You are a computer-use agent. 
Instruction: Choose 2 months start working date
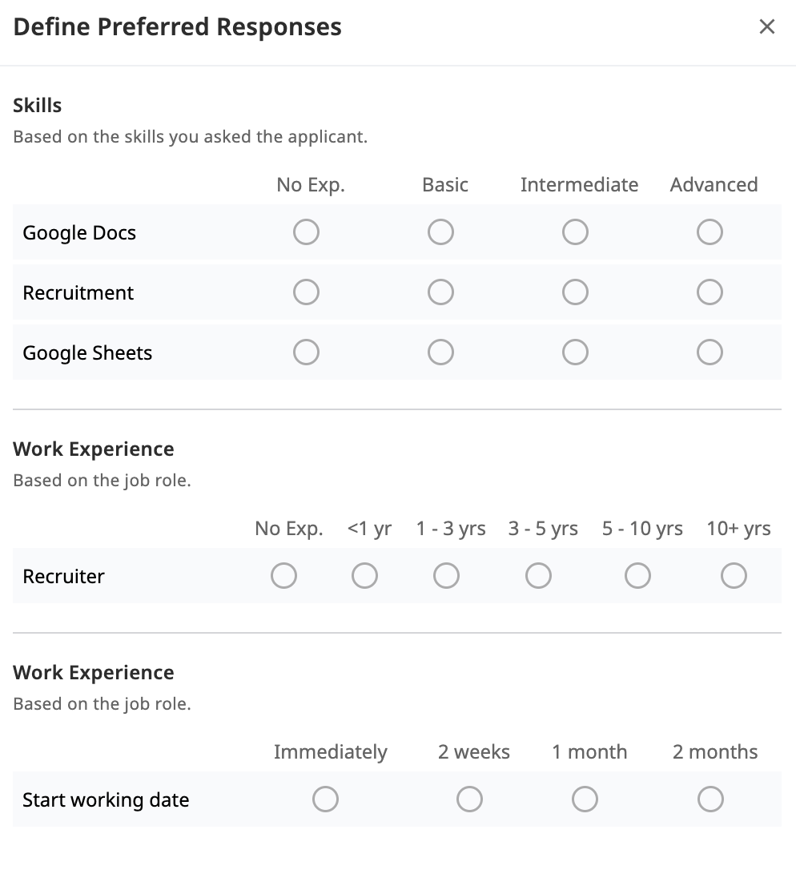point(710,799)
